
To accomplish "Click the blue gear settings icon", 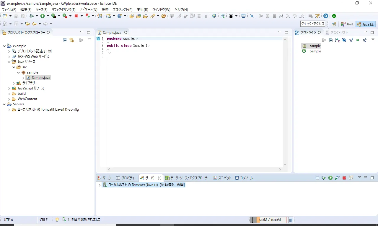I will click(x=326, y=16).
